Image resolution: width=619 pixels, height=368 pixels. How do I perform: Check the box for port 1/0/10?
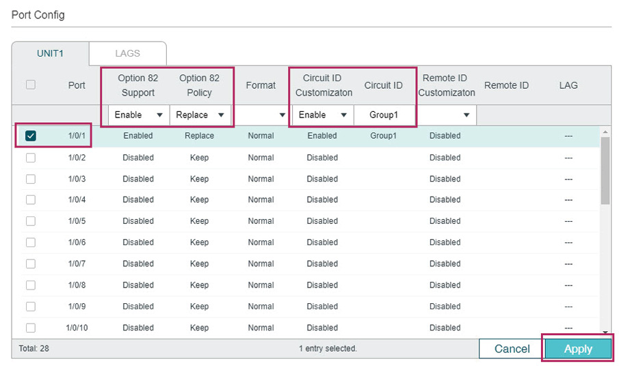click(30, 328)
